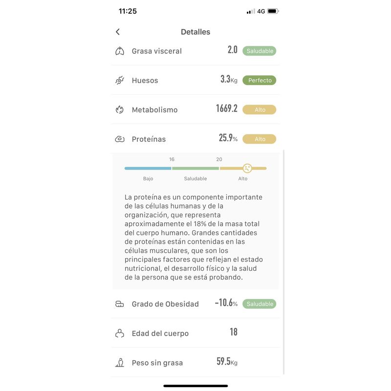Tap the Proteínas icon
The width and height of the screenshot is (391, 391).
120,139
